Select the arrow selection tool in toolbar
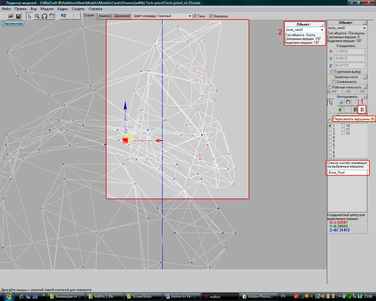Viewport: 376px width, 301px height. click(x=29, y=16)
